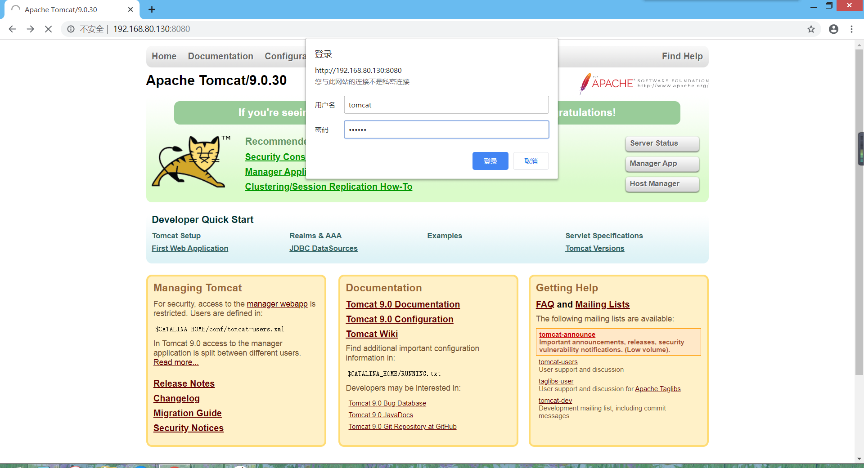Open Clustering/Session Replication How-To link
Image resolution: width=864 pixels, height=468 pixels.
tap(328, 187)
